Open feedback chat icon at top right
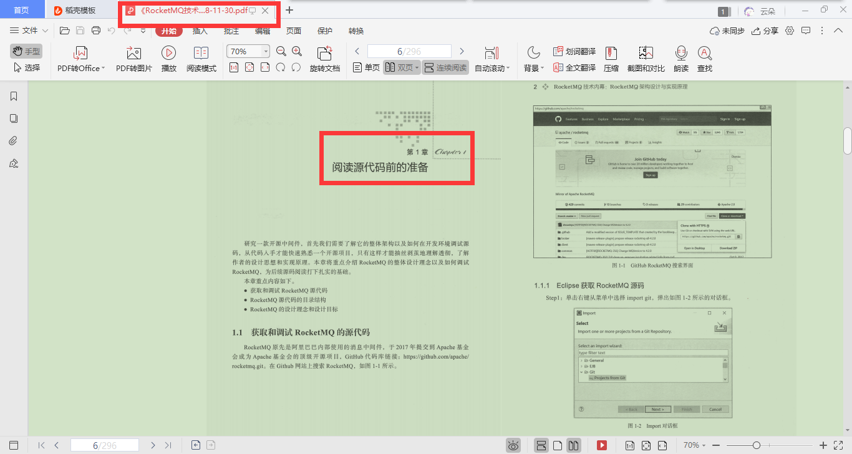Viewport: 852px width, 454px height. (806, 31)
